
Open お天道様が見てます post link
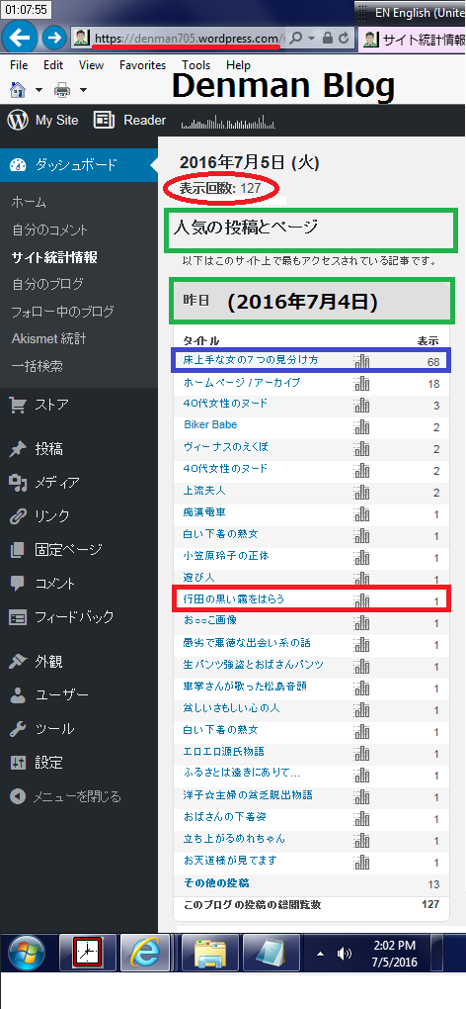(230, 861)
